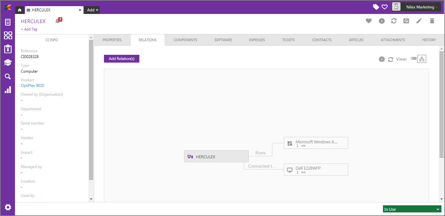445x216 pixels.
Task: Select the RELATIONS tab
Action: click(x=147, y=40)
